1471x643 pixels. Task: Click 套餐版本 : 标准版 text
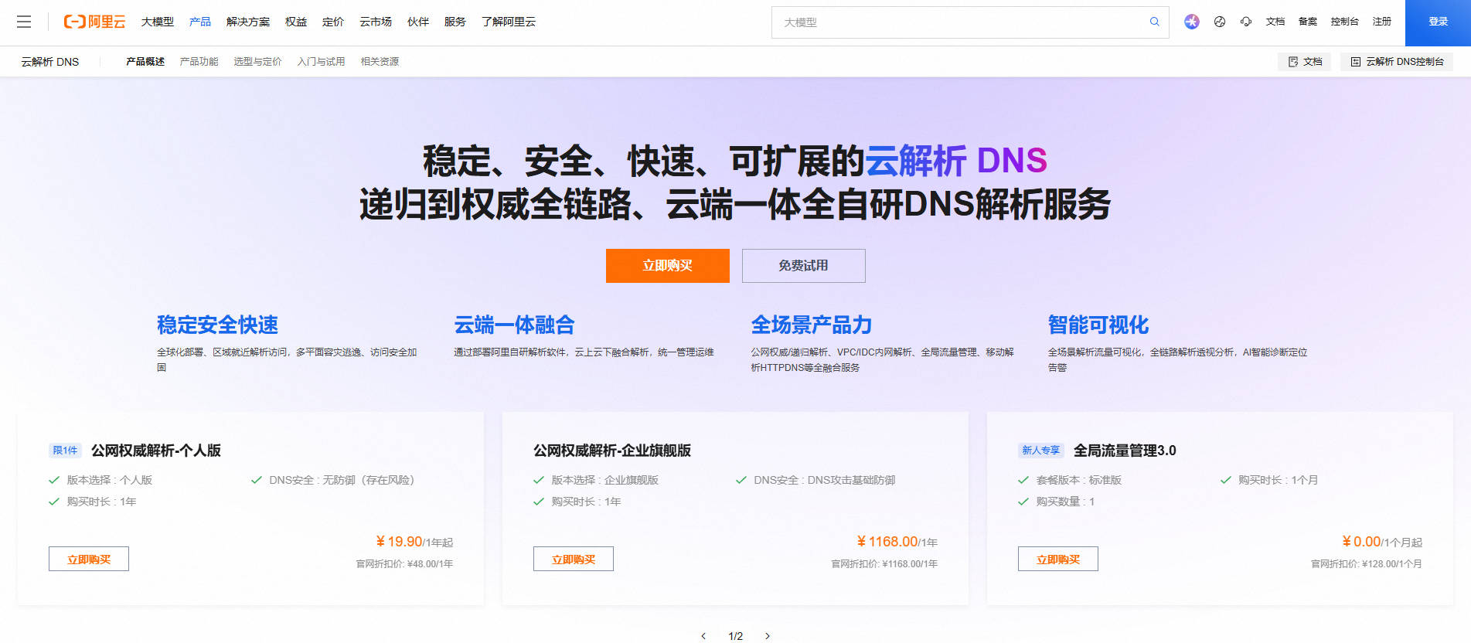1079,480
